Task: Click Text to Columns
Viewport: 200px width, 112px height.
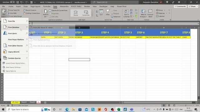Action: (x=126, y=13)
